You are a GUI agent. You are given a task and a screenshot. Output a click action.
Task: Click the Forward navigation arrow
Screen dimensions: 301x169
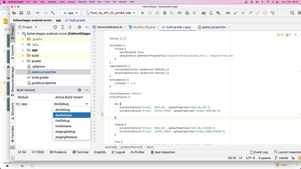(x=45, y=13)
